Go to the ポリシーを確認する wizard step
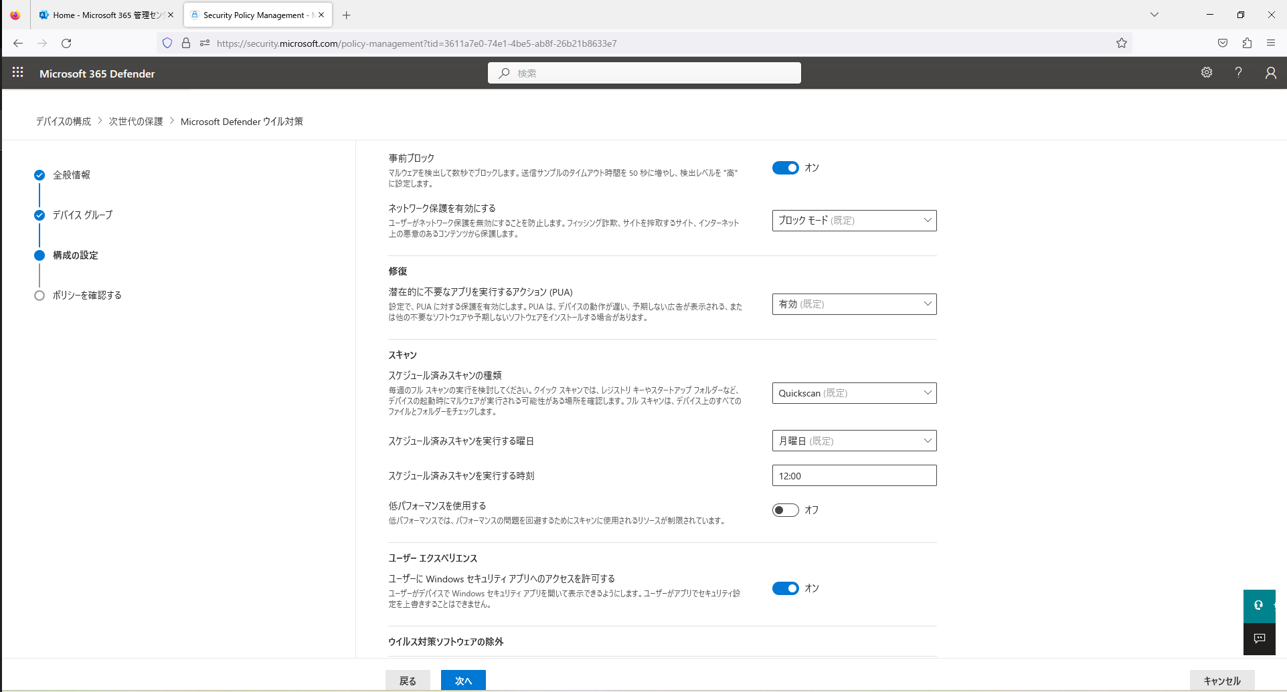The image size is (1287, 692). tap(87, 296)
